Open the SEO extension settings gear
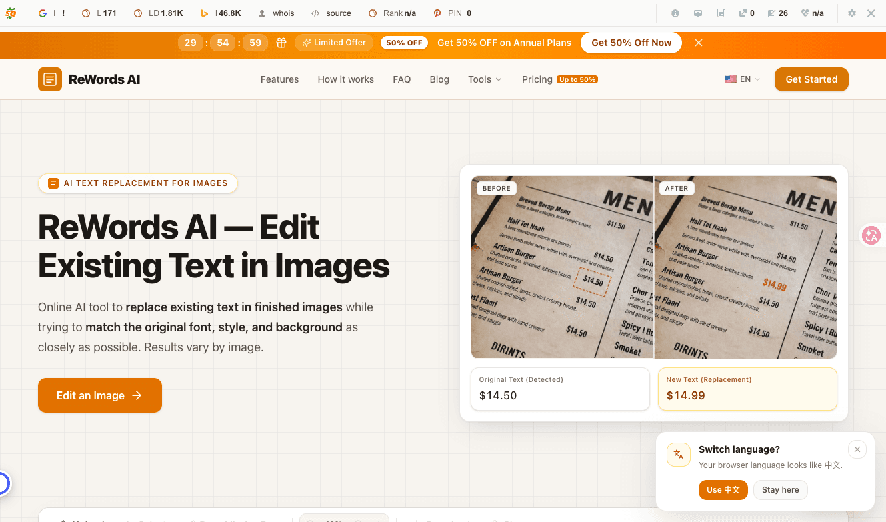The image size is (886, 522). [851, 13]
